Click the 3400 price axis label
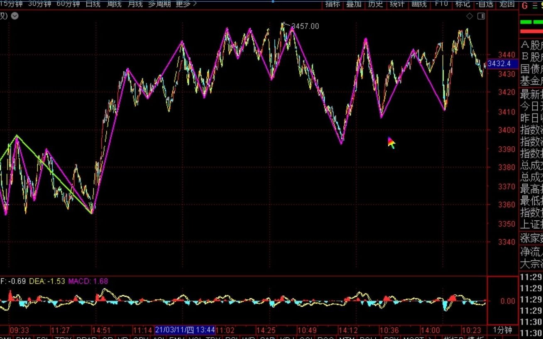Viewport: 543px width, 339px height. point(506,130)
